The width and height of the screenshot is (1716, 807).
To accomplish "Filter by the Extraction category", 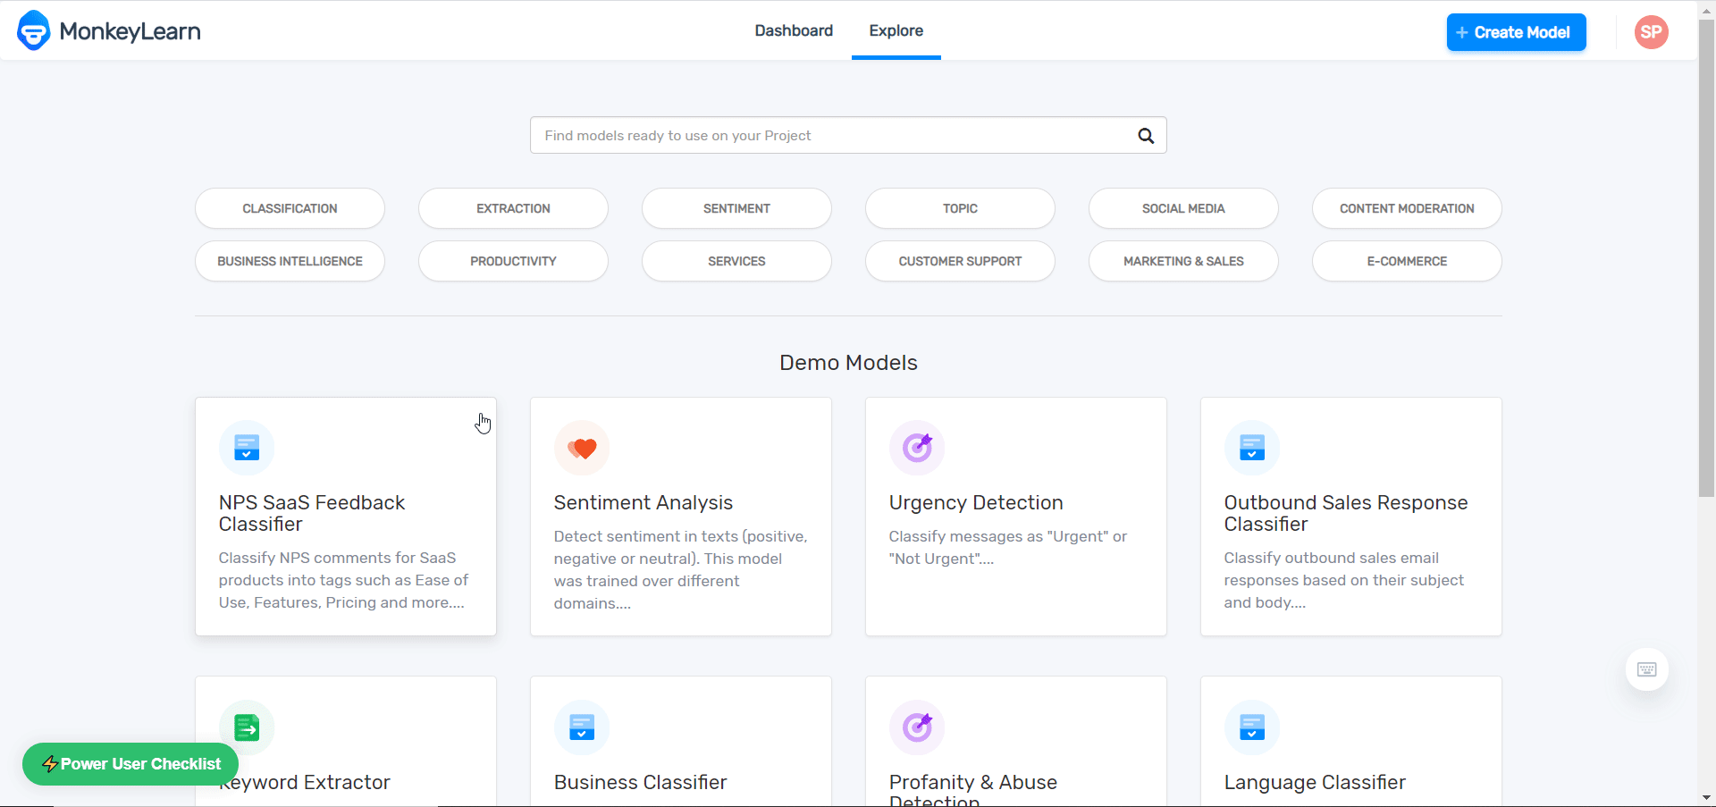I will (x=513, y=208).
